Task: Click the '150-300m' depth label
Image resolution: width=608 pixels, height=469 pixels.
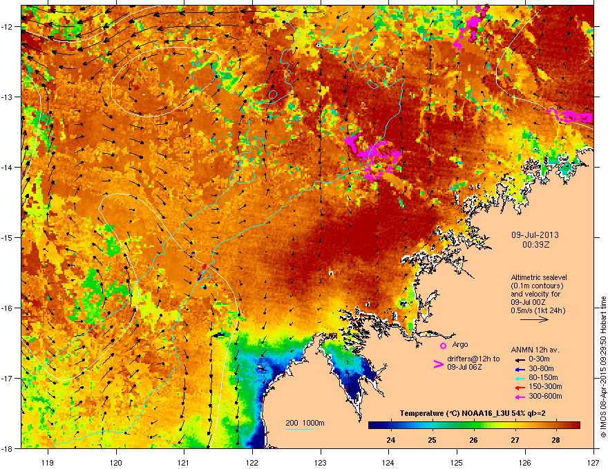Action: (x=545, y=386)
